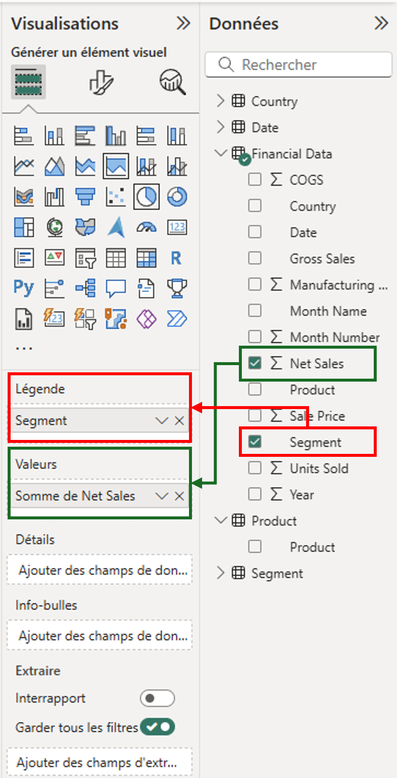Screen dimensions: 397x778
Task: Open the analytics magnifier tab
Action: (172, 82)
